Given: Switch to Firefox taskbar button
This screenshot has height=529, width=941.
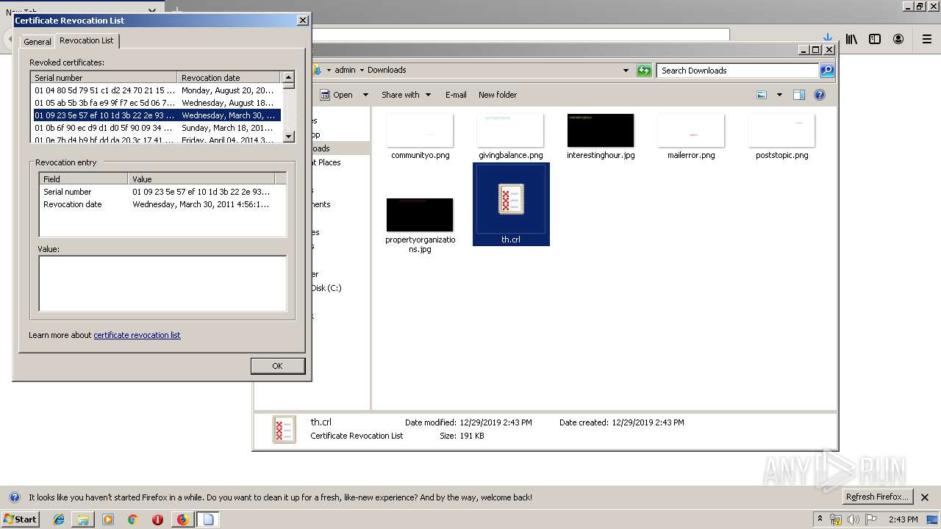Looking at the screenshot, I should tap(183, 519).
